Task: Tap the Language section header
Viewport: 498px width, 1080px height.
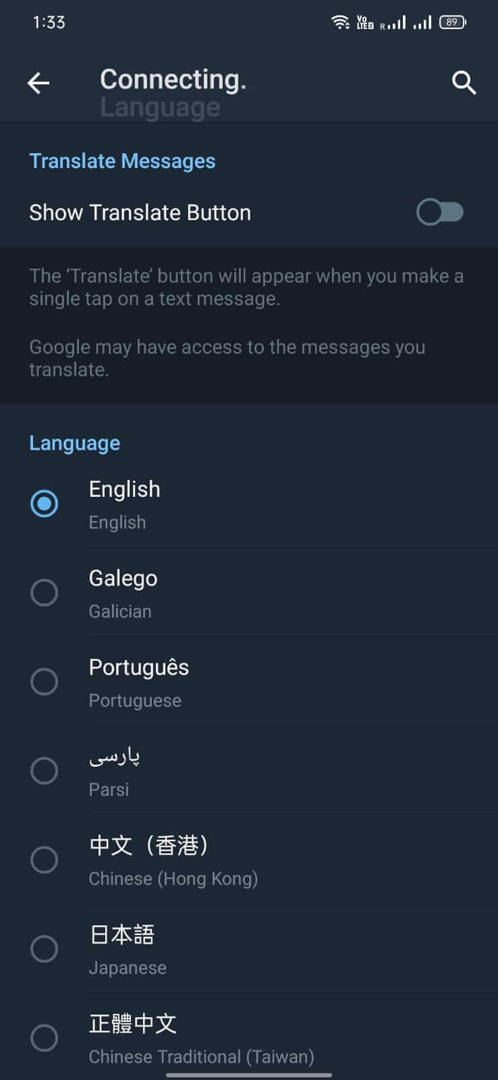Action: [x=74, y=443]
